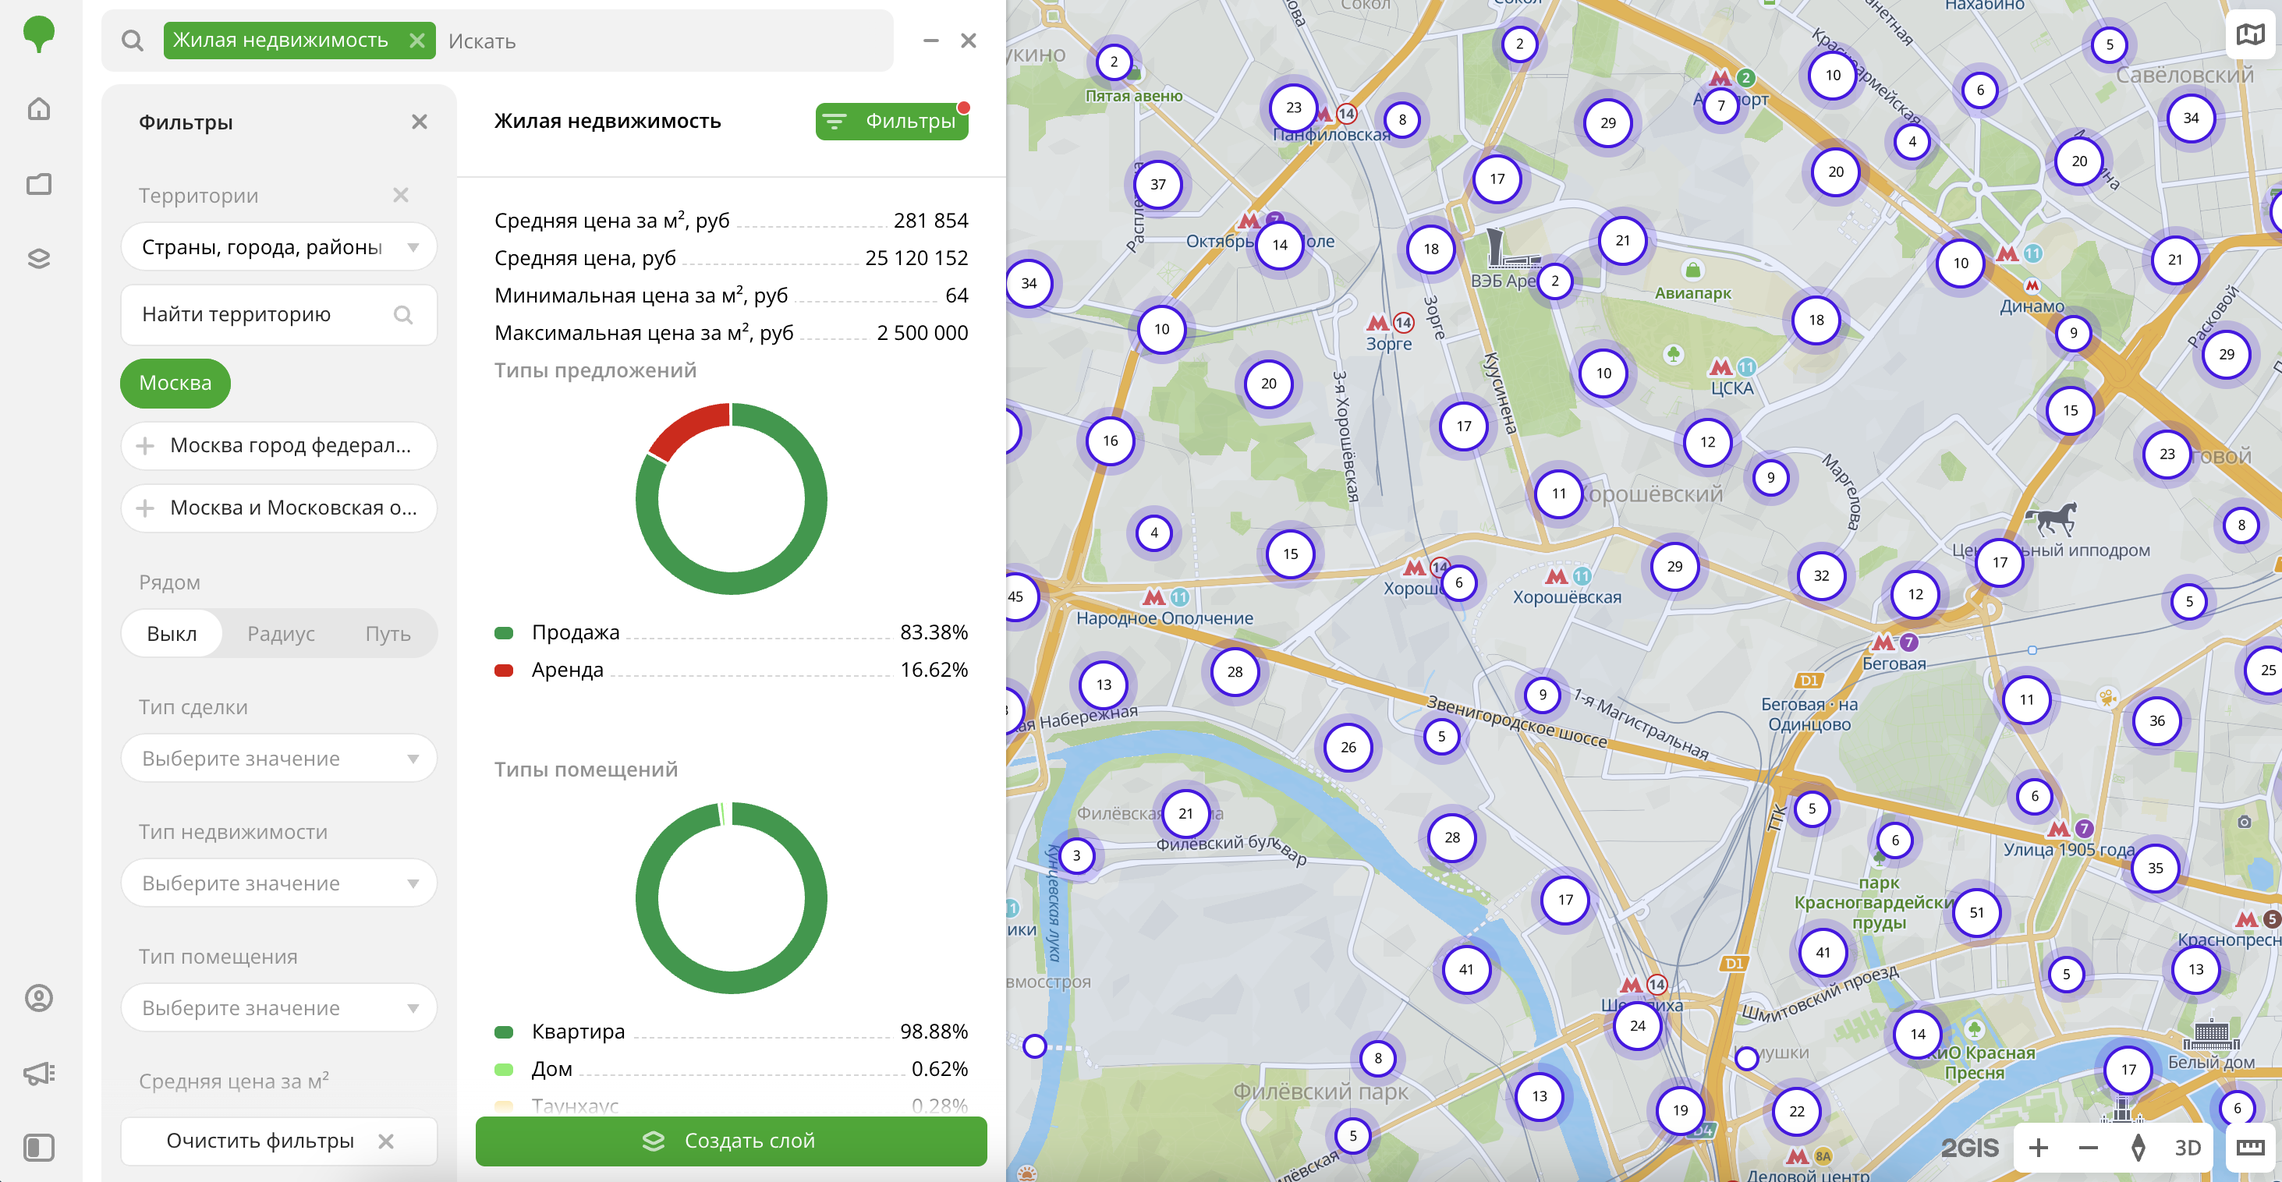The width and height of the screenshot is (2282, 1182).
Task: Click the Продажа green legend swatch
Action: click(504, 633)
